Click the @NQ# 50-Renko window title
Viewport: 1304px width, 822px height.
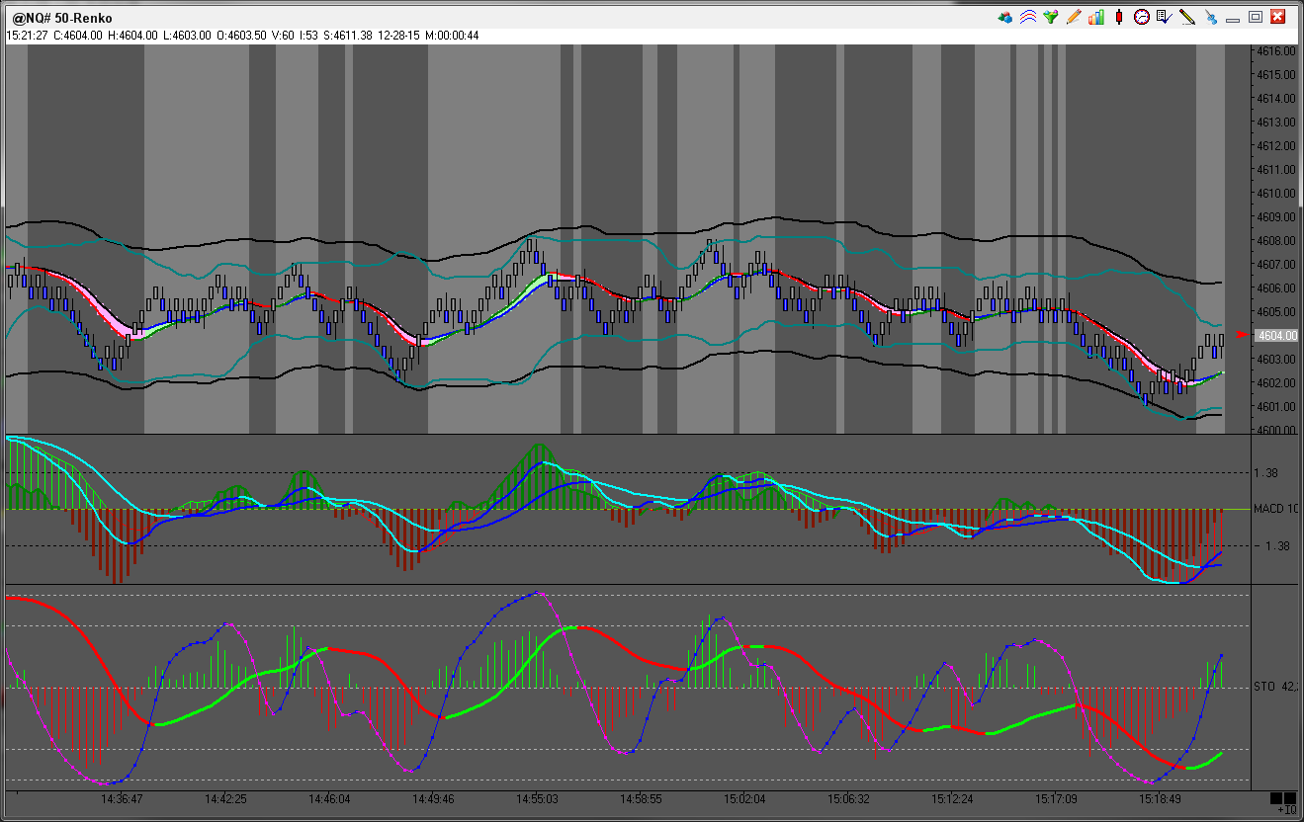(62, 18)
